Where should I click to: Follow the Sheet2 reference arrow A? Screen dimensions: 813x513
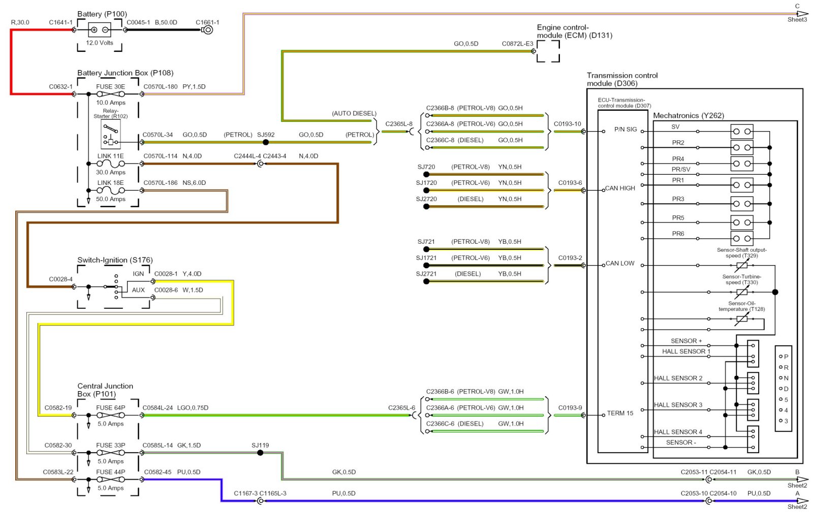click(x=802, y=501)
